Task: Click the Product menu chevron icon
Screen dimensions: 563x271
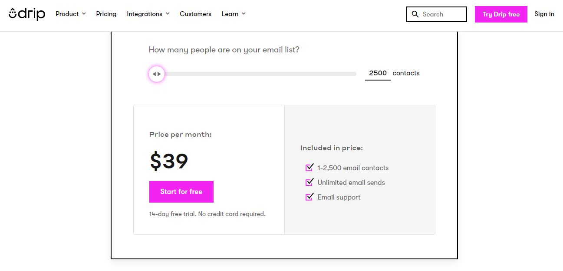Action: point(84,14)
